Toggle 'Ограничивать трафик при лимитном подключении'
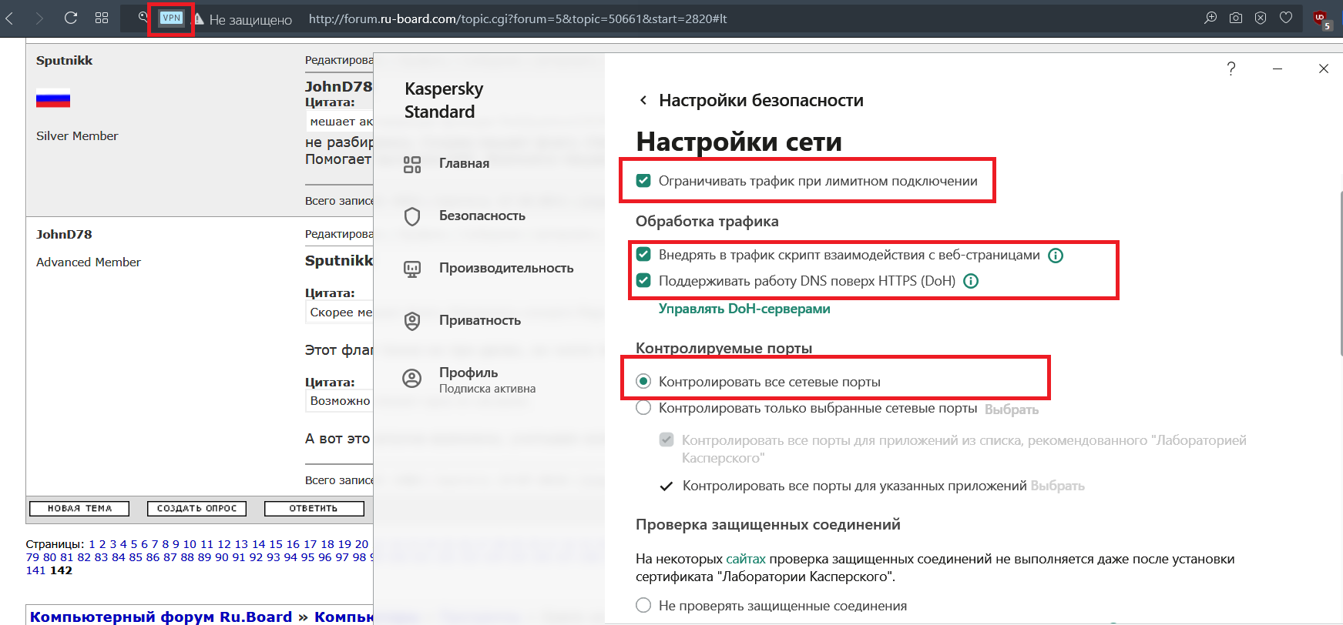Screen dimensions: 1343x625 click(643, 181)
